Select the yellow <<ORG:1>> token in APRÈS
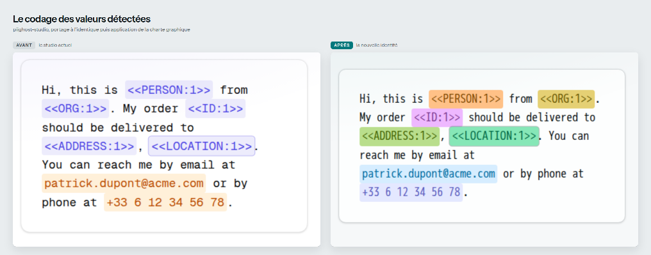651x255 pixels. point(566,99)
